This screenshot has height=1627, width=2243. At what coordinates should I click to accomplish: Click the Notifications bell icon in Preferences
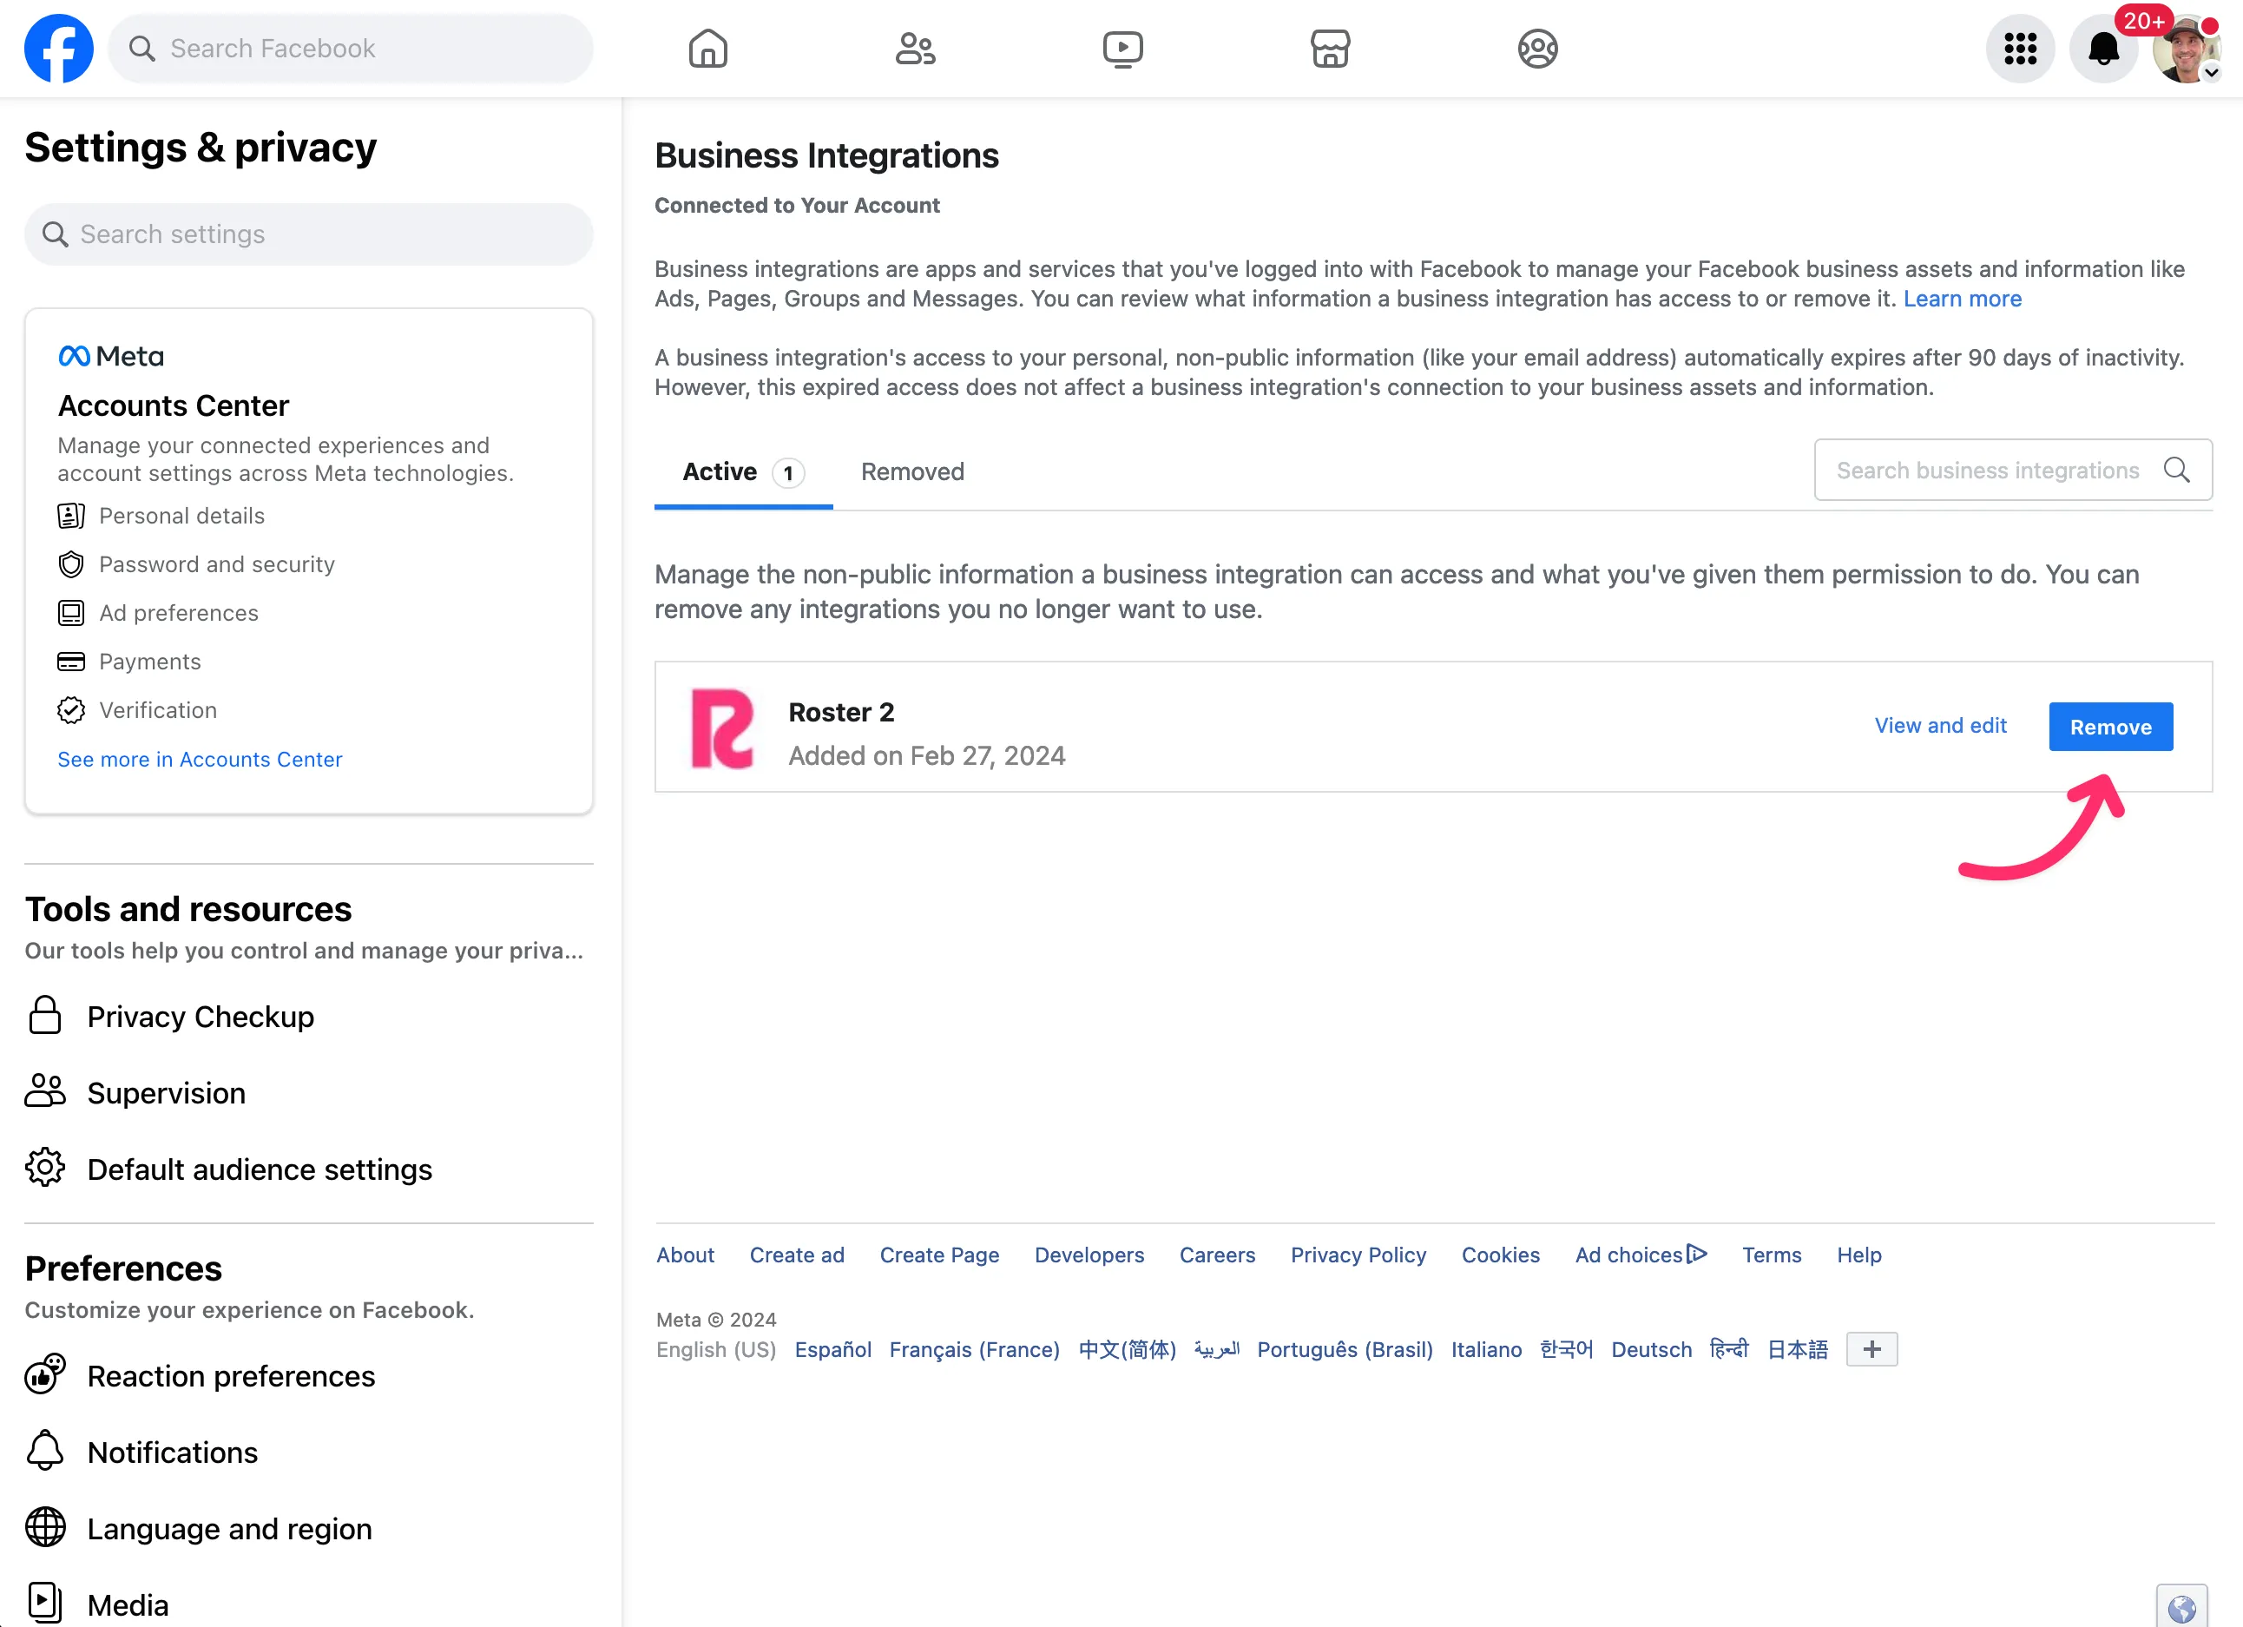tap(45, 1451)
